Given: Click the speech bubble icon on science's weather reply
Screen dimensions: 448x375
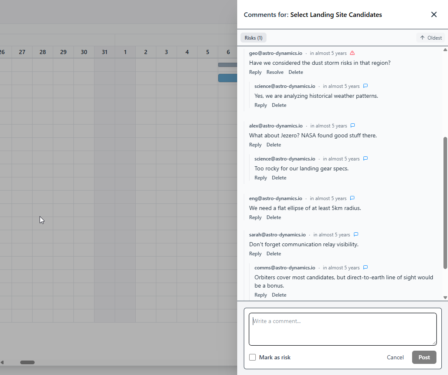Looking at the screenshot, I should (x=365, y=86).
